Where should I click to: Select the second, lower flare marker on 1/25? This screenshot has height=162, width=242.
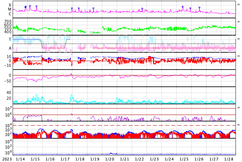click(190, 8)
